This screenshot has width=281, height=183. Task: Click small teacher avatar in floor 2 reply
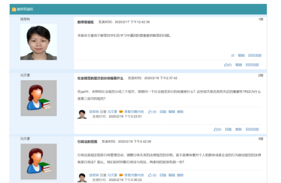click(x=82, y=114)
